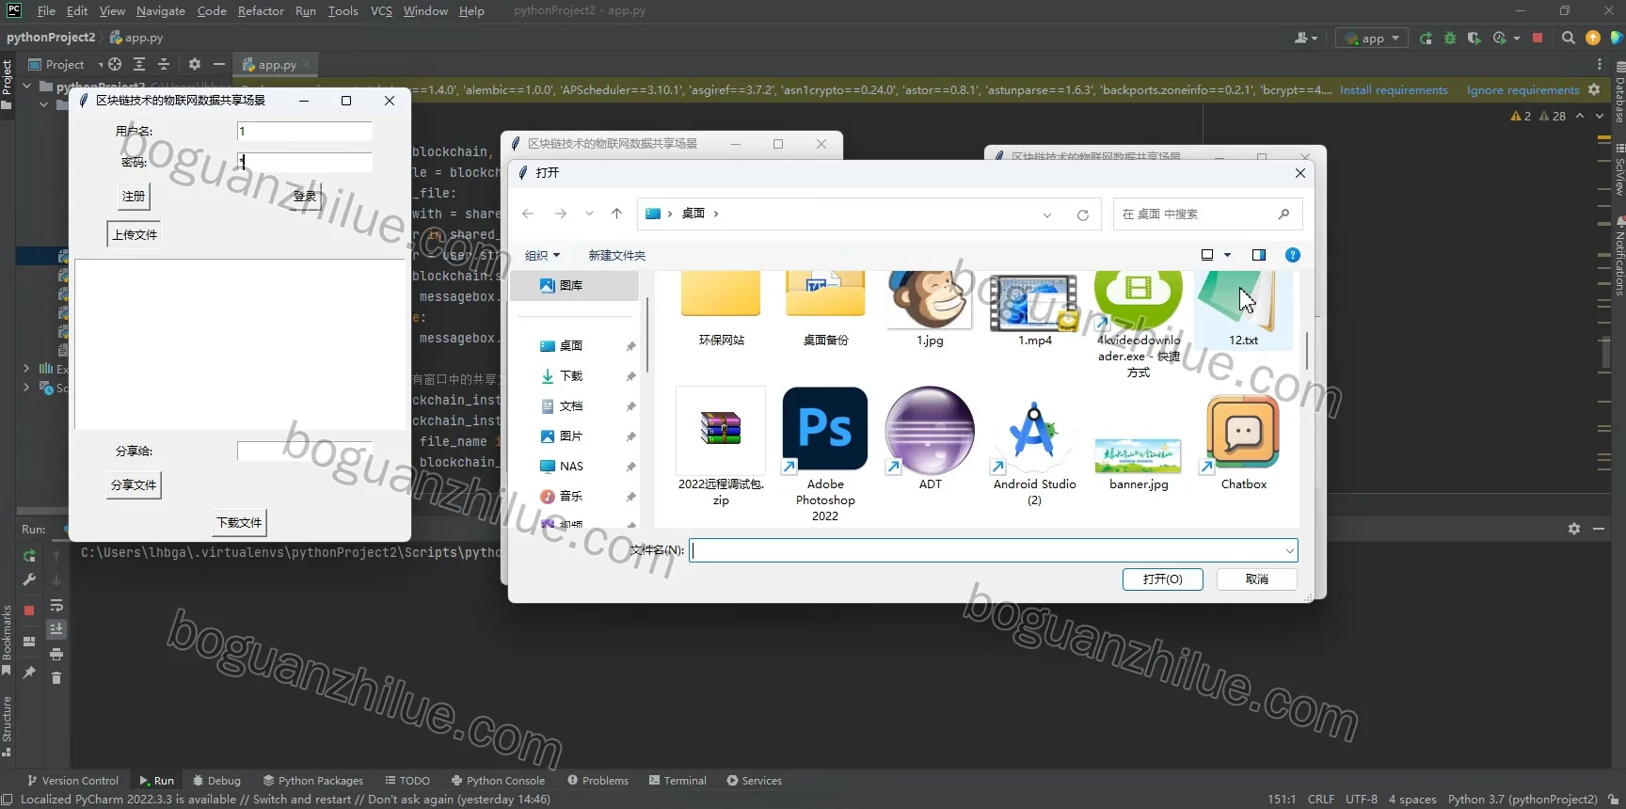The height and width of the screenshot is (809, 1626).
Task: Open the 组织 dropdown menu
Action: (542, 256)
